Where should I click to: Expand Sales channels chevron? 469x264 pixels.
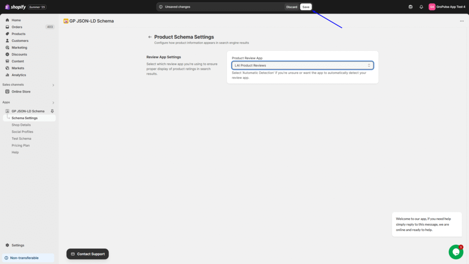tap(53, 85)
